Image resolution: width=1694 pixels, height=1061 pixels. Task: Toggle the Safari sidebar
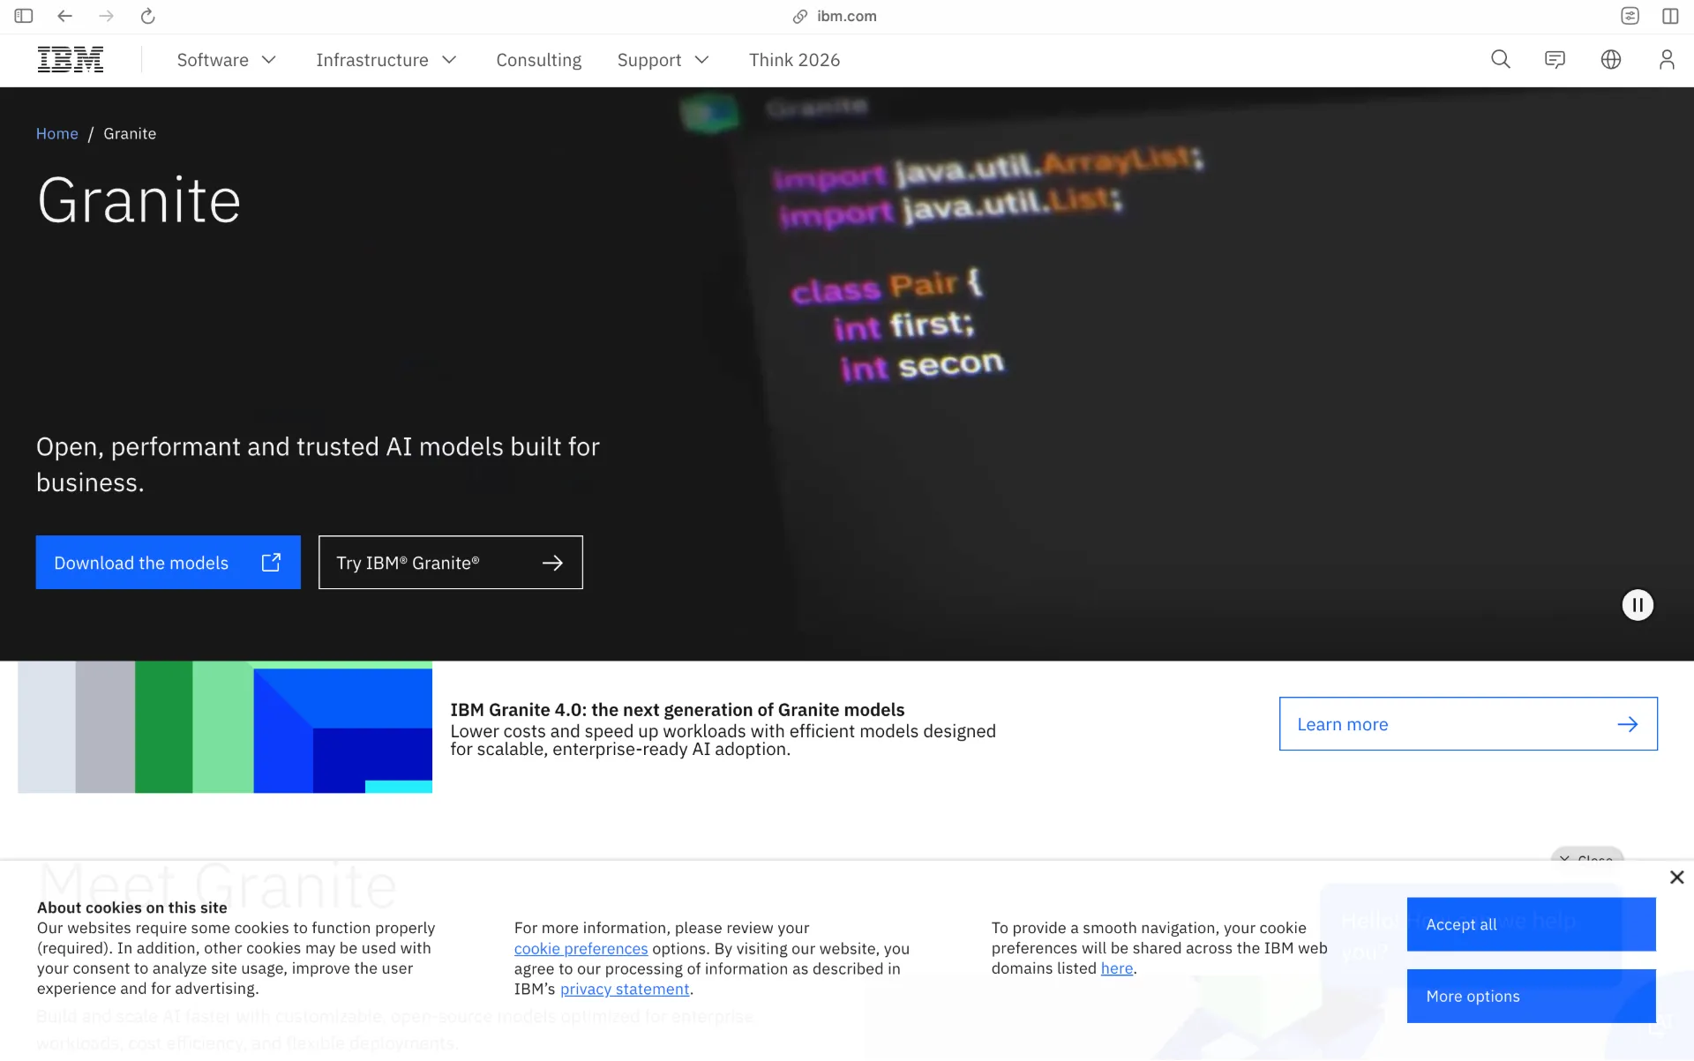[x=24, y=15]
